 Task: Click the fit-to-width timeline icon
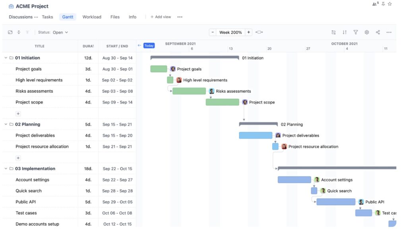click(259, 32)
